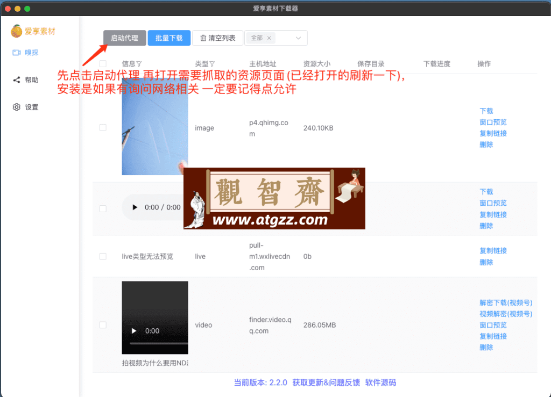The width and height of the screenshot is (551, 397).
Task: Play the video preview in last row
Action: [134, 331]
